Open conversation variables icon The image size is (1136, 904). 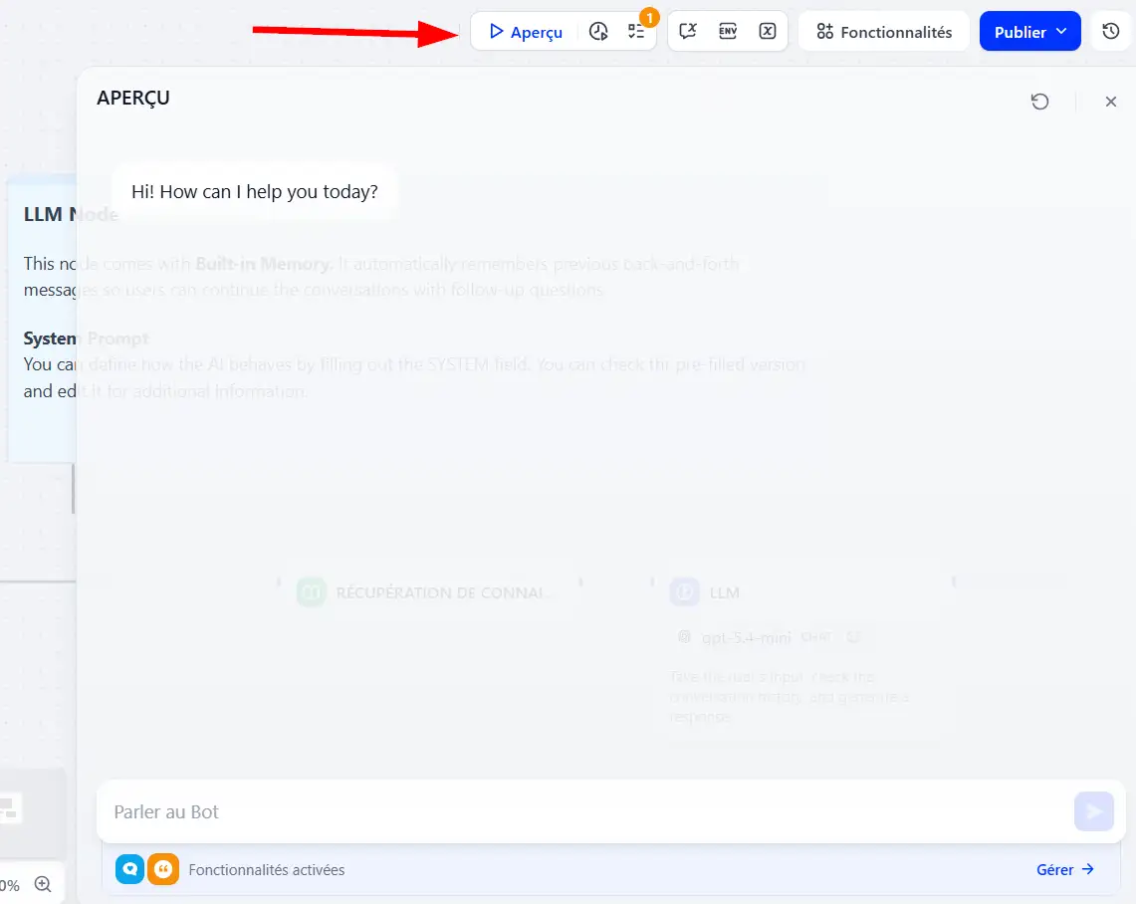(x=688, y=31)
